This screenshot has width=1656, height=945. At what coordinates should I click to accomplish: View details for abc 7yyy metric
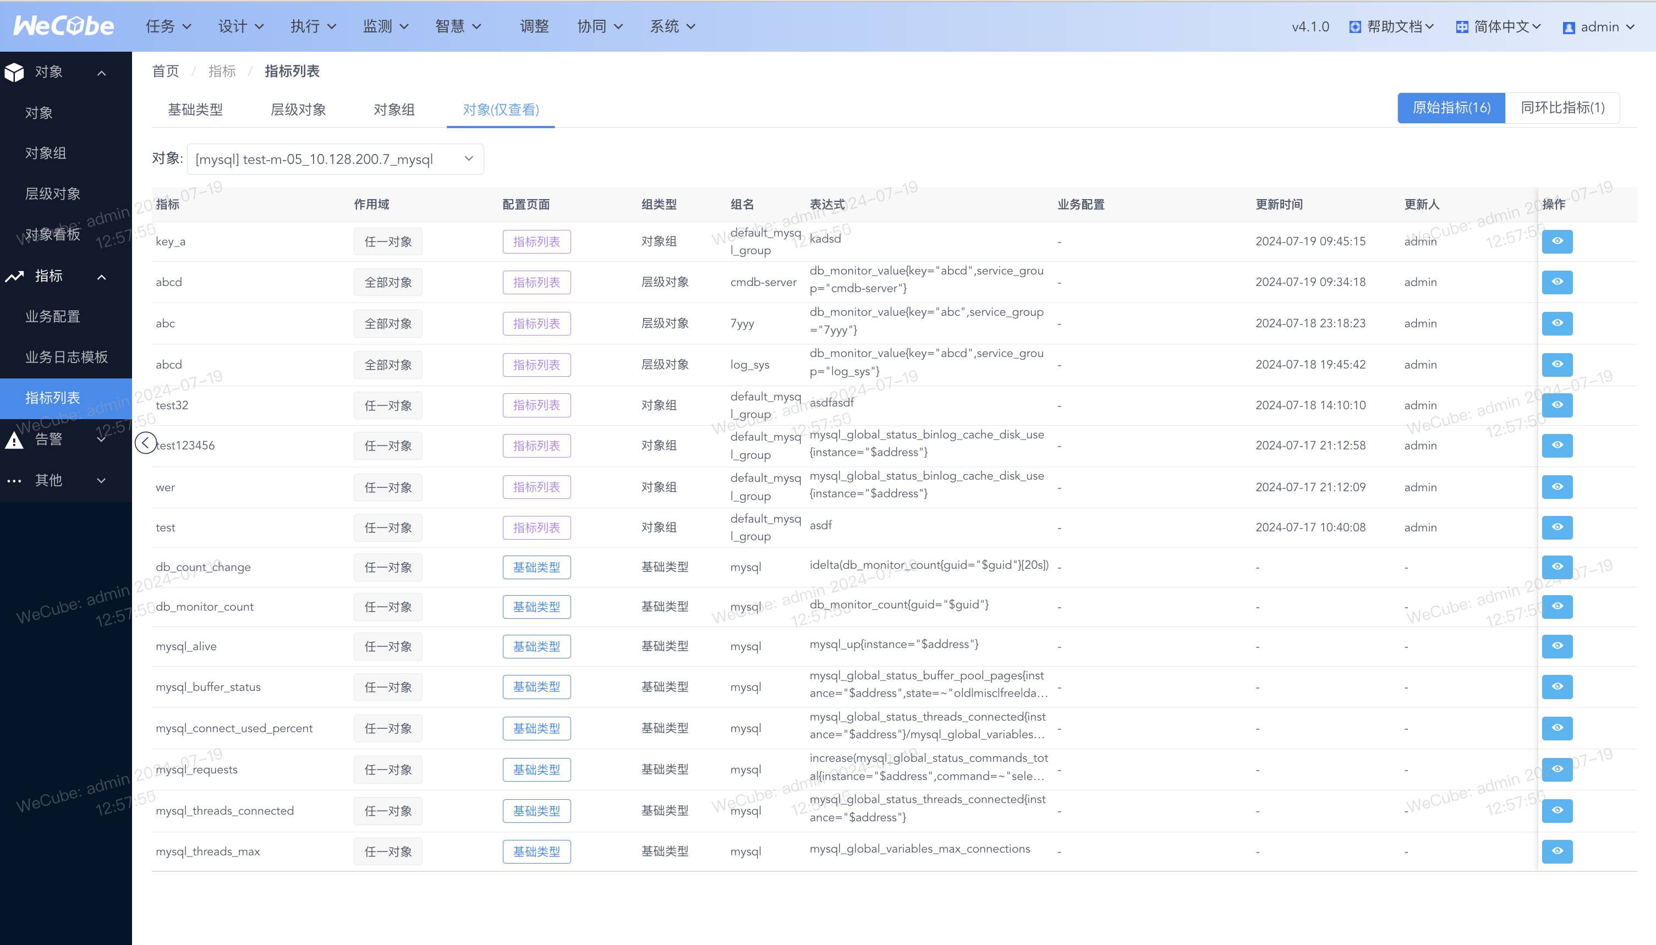(x=1556, y=323)
